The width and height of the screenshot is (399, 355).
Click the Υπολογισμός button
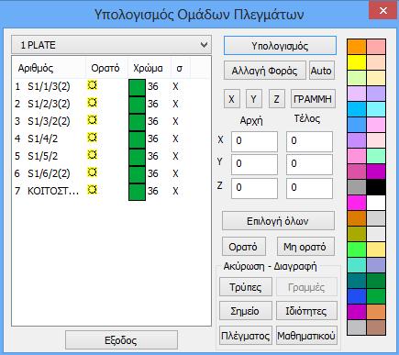[x=280, y=46]
